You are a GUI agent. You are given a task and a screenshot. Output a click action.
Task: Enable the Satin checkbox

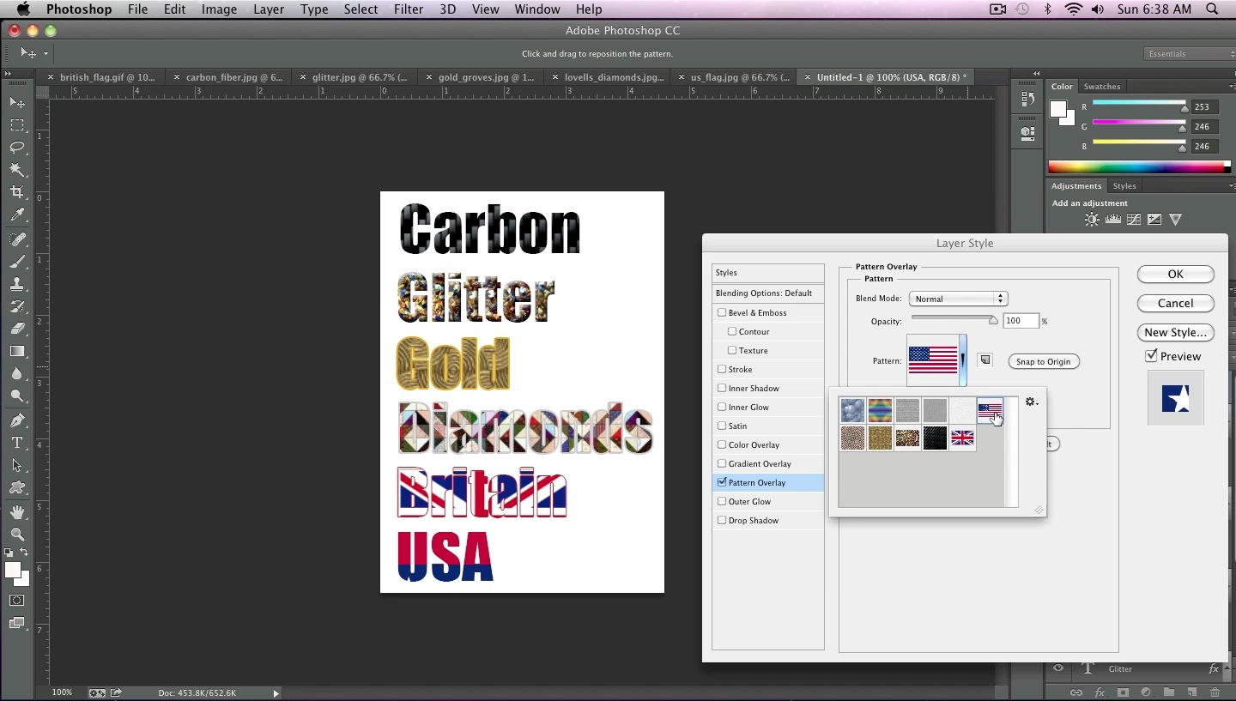722,426
